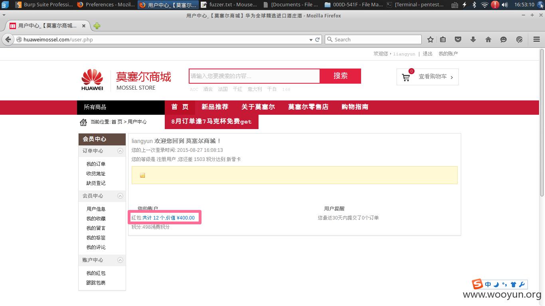Switch to Burp Suite Professional taskbar window
The width and height of the screenshot is (545, 306).
click(x=44, y=5)
